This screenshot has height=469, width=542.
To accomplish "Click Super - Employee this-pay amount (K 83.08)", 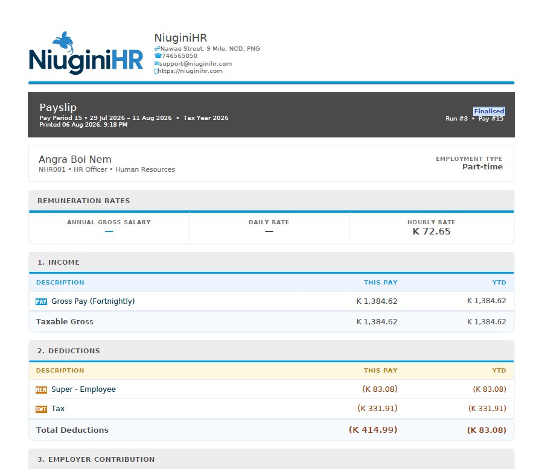I will coord(380,389).
